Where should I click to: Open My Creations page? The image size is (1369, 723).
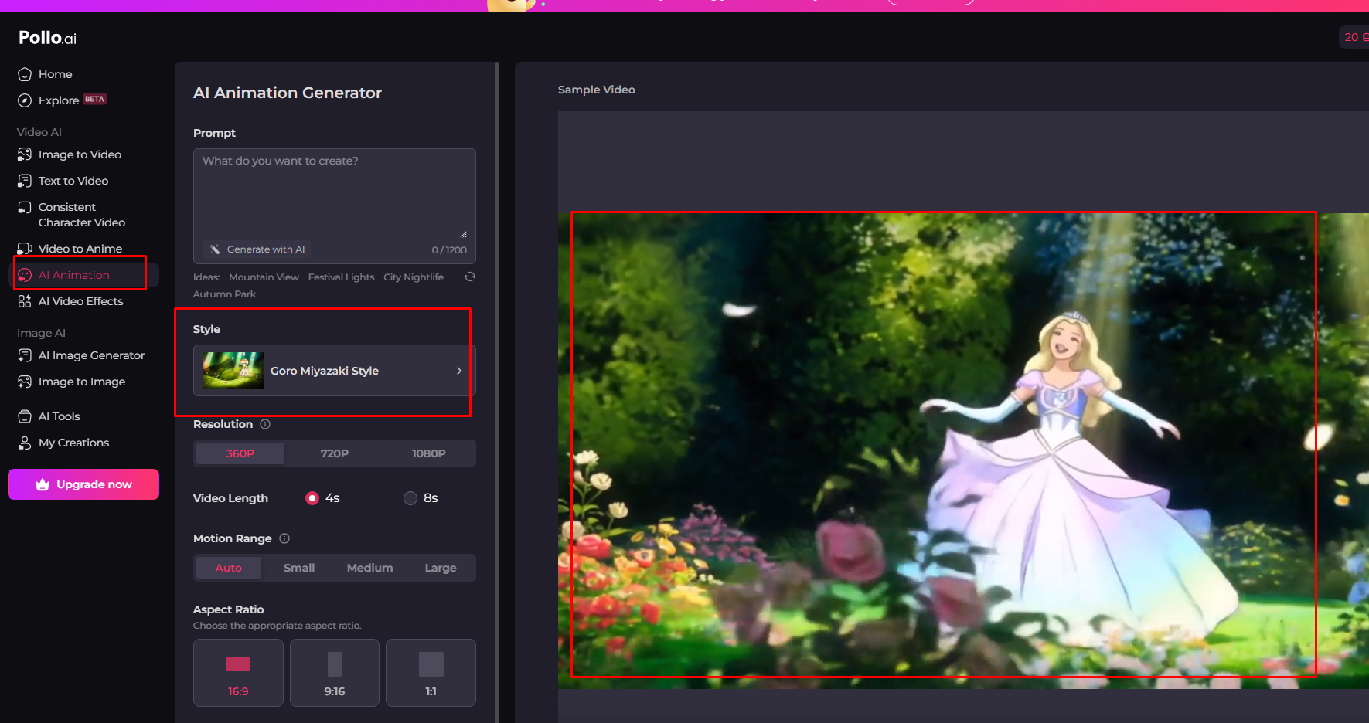(x=73, y=443)
